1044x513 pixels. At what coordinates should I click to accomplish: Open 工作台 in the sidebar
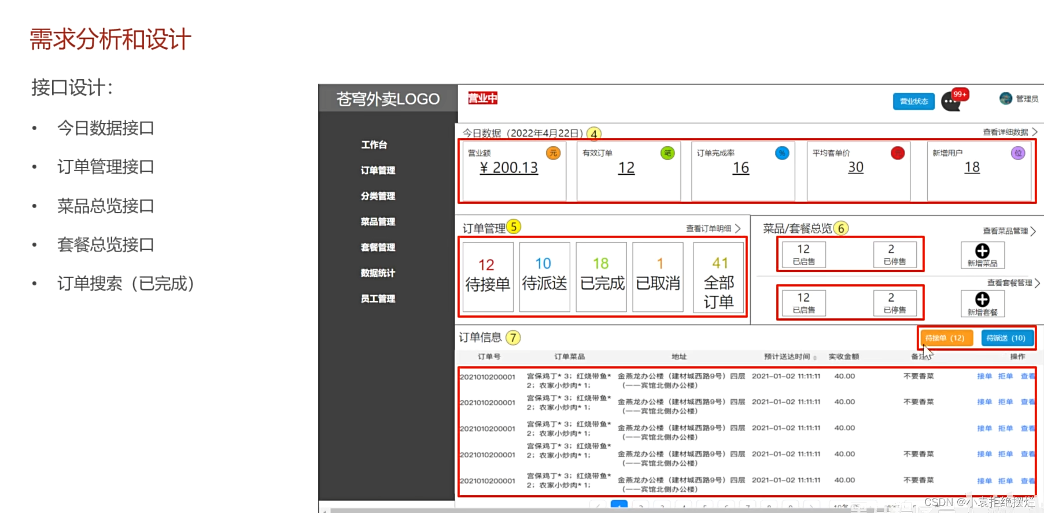(374, 144)
